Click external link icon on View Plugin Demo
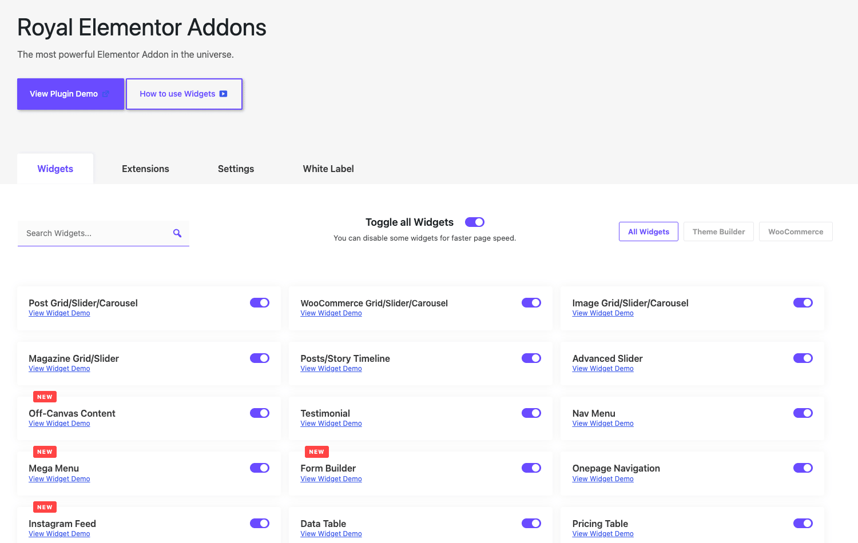The height and width of the screenshot is (543, 858). (106, 94)
